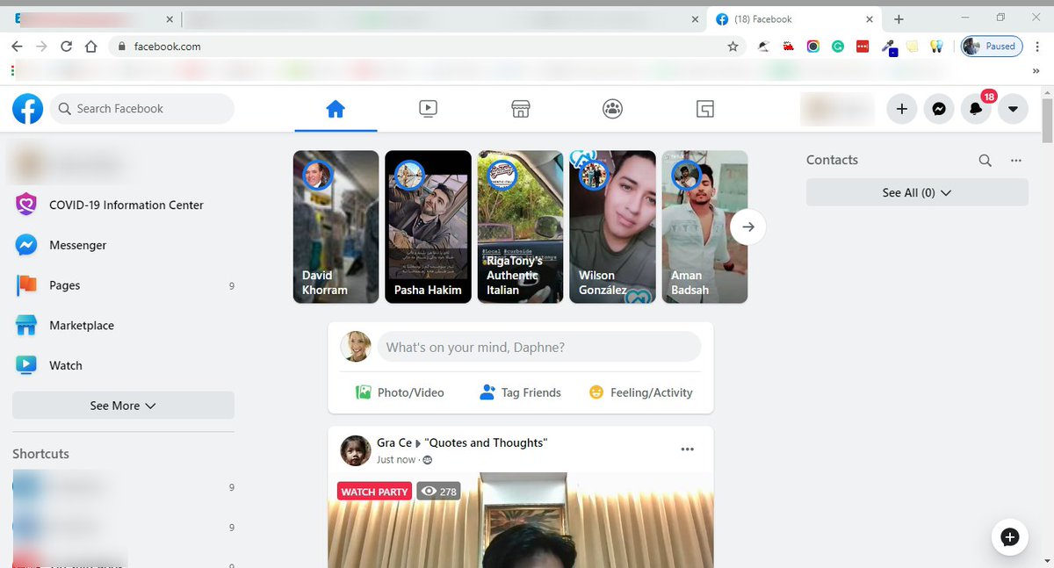Viewport: 1054px width, 568px height.
Task: Open Contacts options three-dot menu
Action: (1016, 161)
